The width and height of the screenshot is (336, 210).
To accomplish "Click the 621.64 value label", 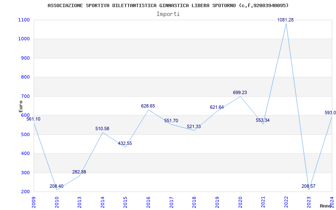I will point(217,107).
